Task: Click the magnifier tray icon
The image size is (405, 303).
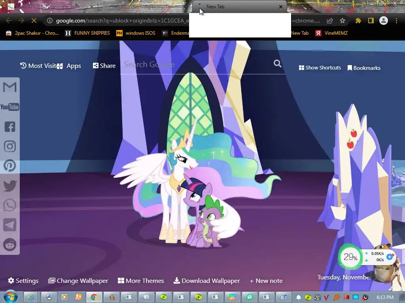Action: pyautogui.click(x=337, y=297)
